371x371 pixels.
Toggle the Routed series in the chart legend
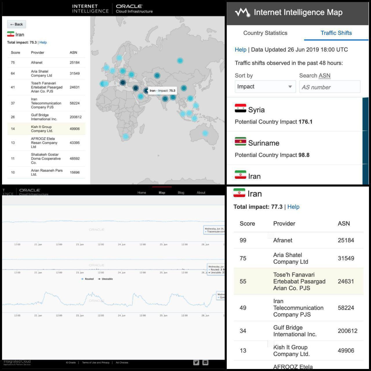[88, 279]
